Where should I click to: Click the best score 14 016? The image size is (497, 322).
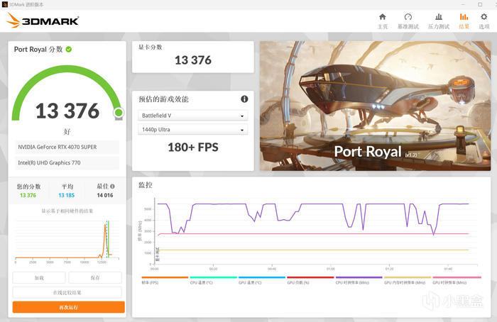[x=105, y=195]
